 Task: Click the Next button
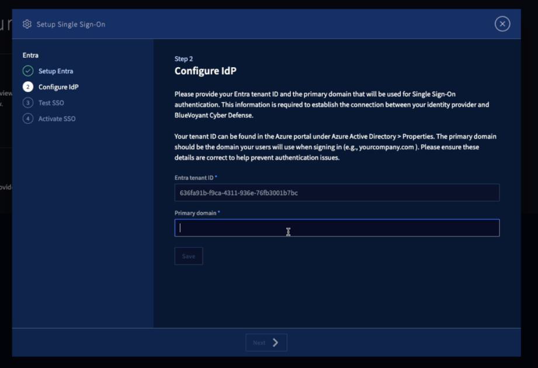pyautogui.click(x=266, y=342)
